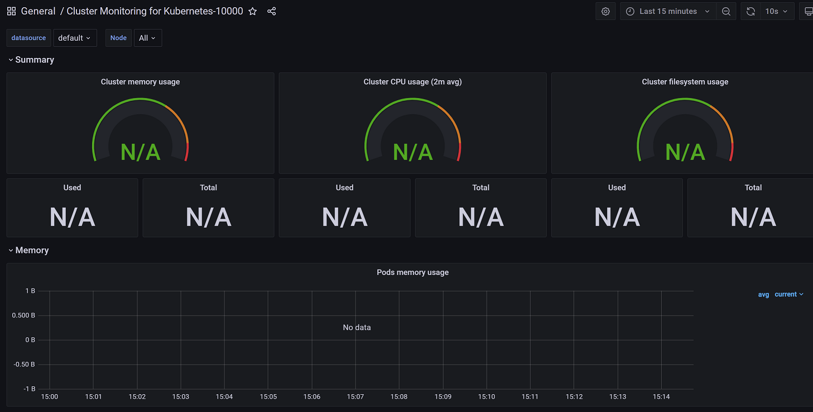This screenshot has height=412, width=813.
Task: Open the dashboards grid icon
Action: coord(11,11)
